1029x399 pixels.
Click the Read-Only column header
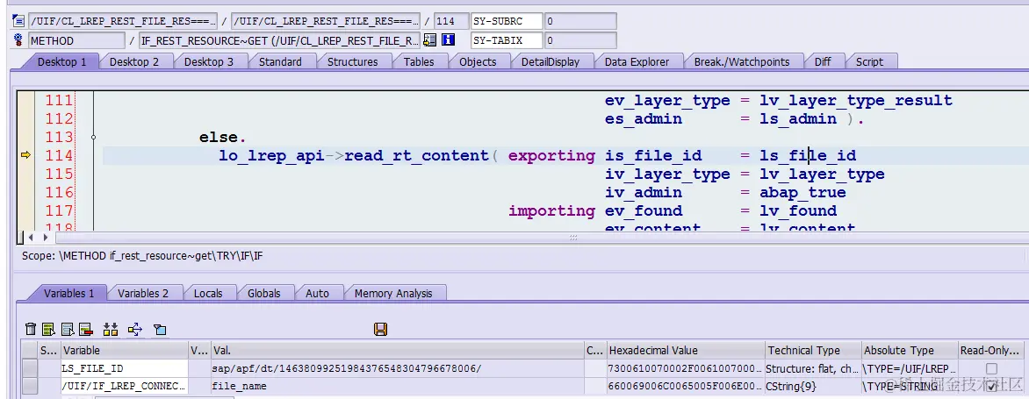(991, 351)
